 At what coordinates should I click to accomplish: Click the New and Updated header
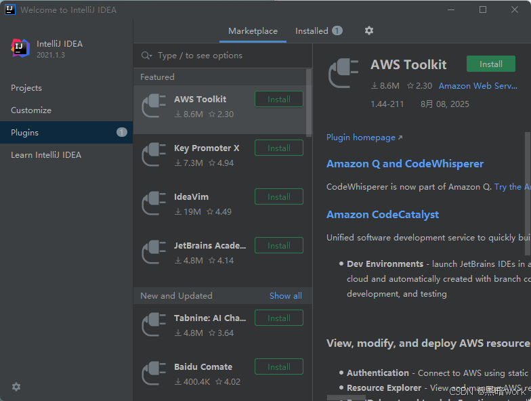click(x=176, y=295)
